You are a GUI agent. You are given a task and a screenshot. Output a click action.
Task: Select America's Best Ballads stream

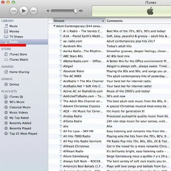(x=83, y=166)
